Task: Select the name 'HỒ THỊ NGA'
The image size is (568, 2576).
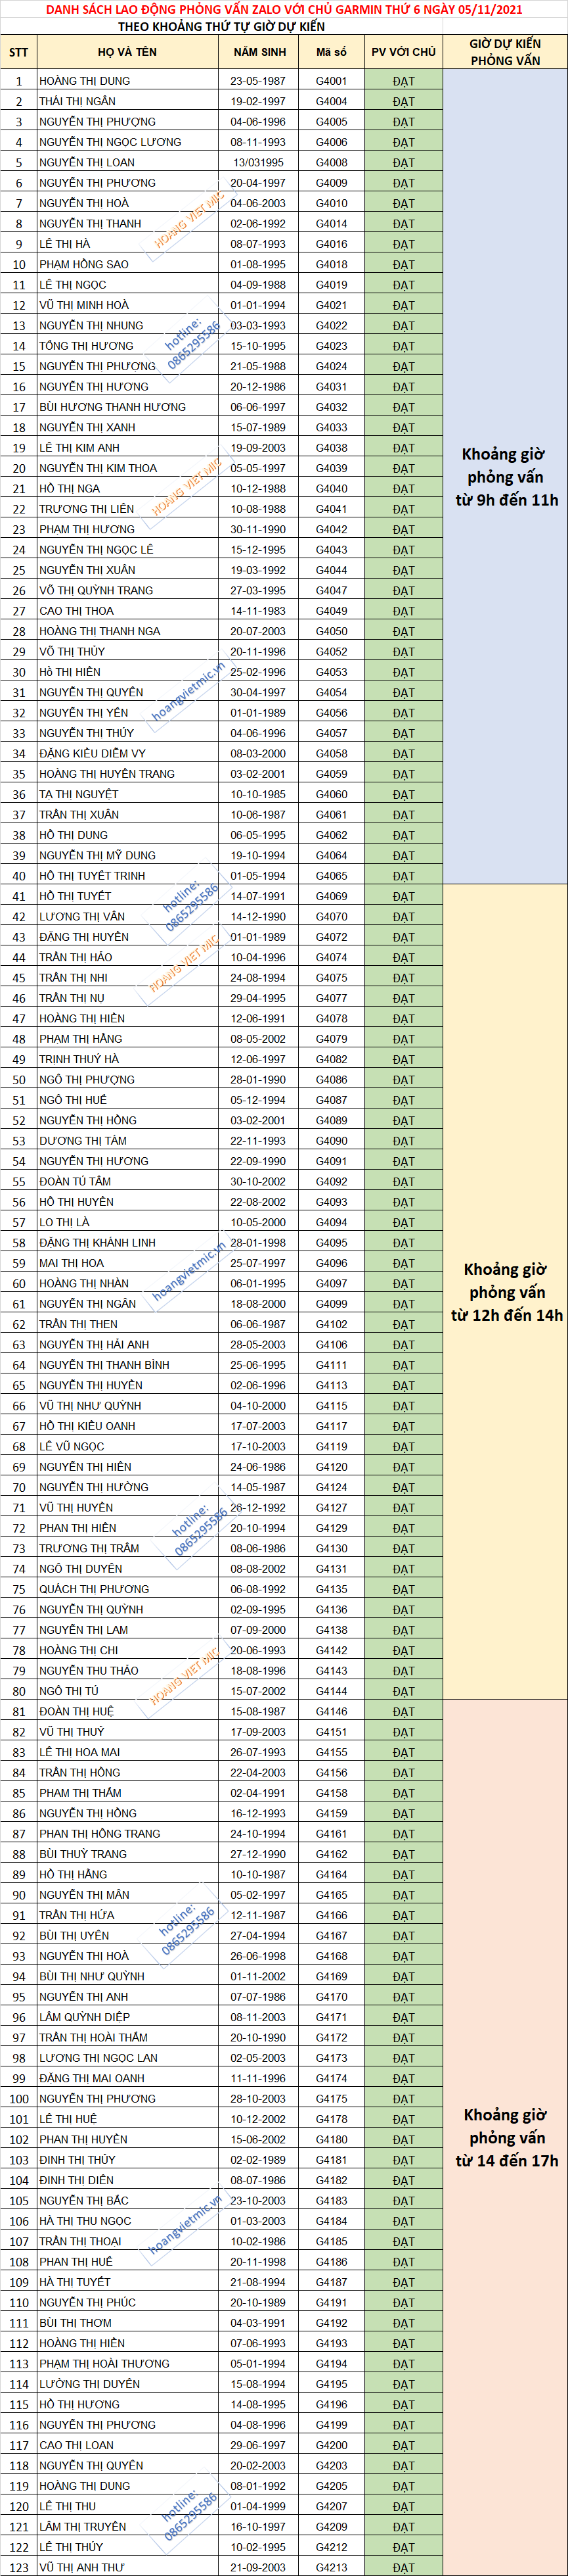Action: (x=70, y=489)
